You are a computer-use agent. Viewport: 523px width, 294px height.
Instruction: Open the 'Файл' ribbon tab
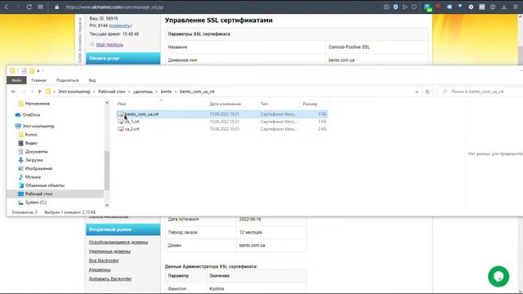coord(16,80)
